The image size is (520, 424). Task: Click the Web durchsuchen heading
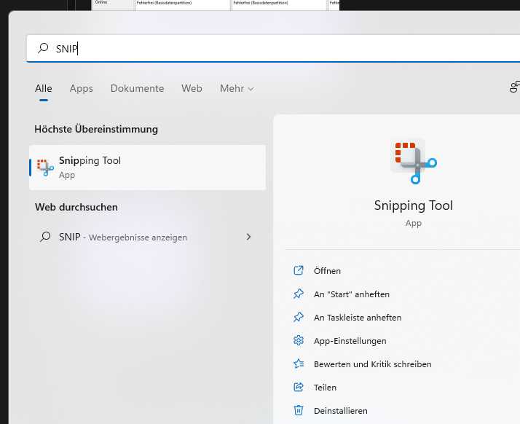pyautogui.click(x=76, y=207)
